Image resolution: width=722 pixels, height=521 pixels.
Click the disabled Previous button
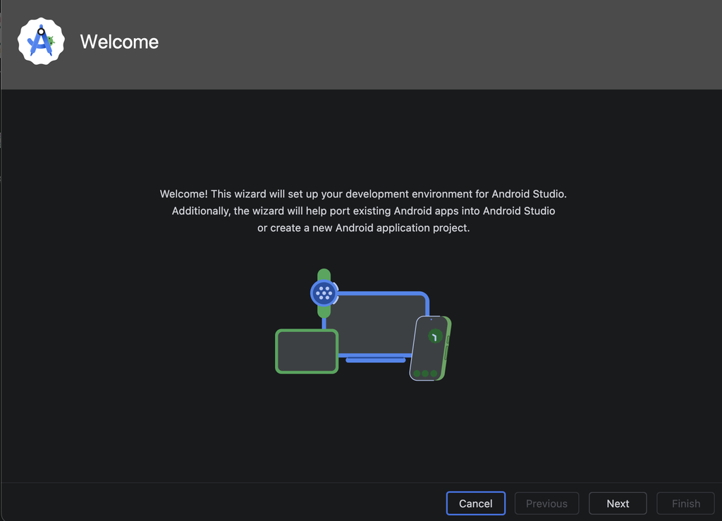pyautogui.click(x=546, y=503)
